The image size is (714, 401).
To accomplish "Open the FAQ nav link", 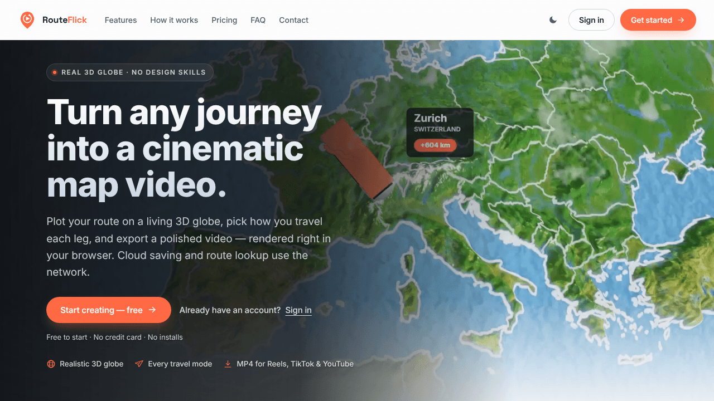I will click(x=258, y=20).
